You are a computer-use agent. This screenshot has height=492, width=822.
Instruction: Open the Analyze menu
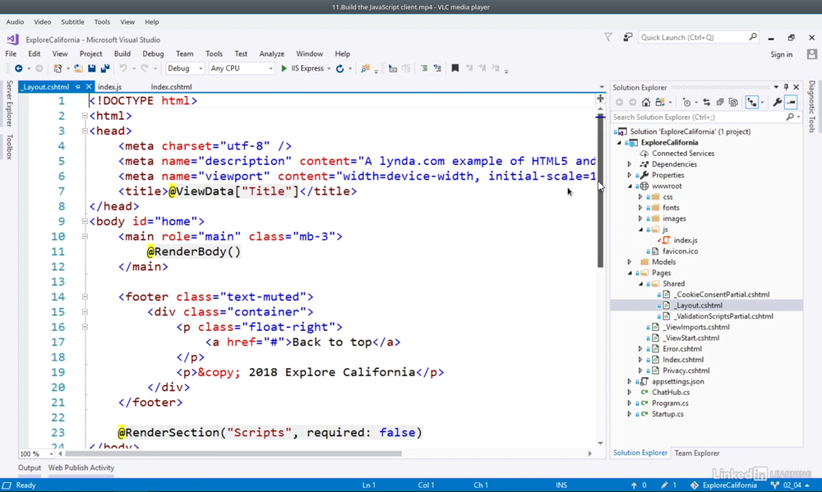pyautogui.click(x=271, y=53)
